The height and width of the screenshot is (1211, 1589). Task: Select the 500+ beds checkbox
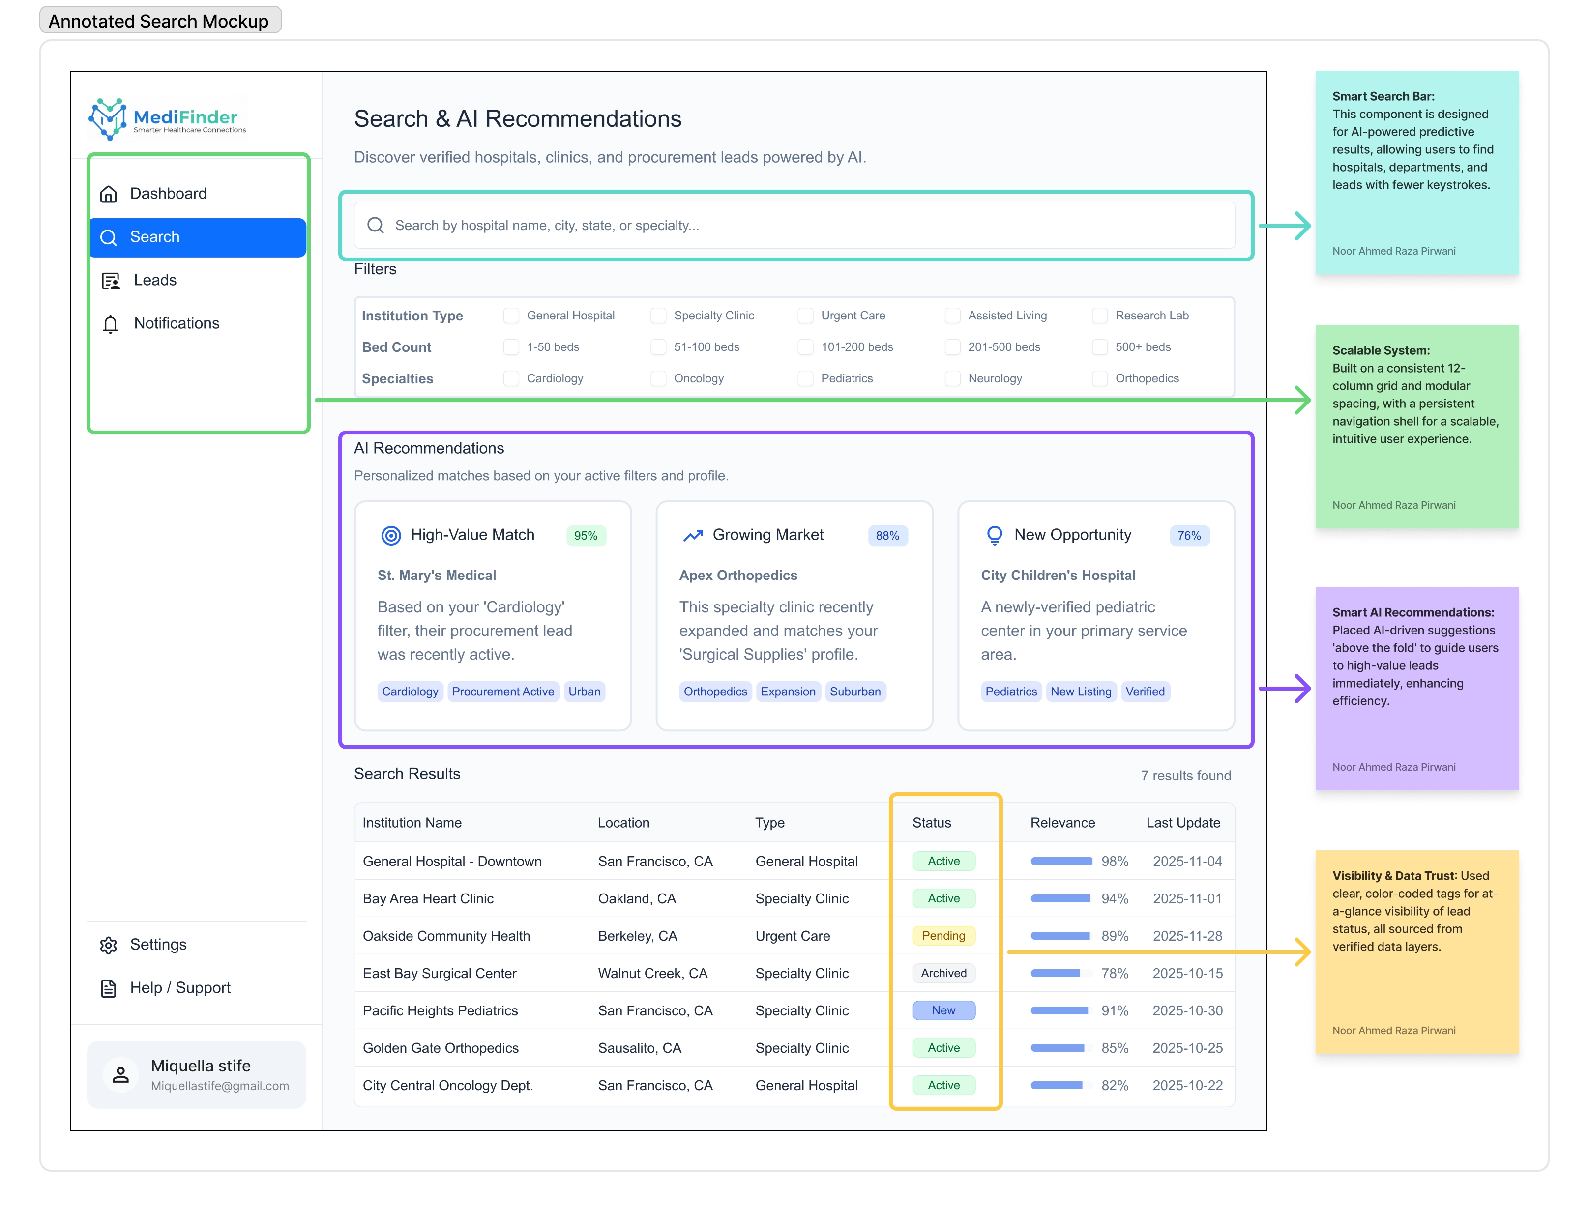click(1099, 346)
